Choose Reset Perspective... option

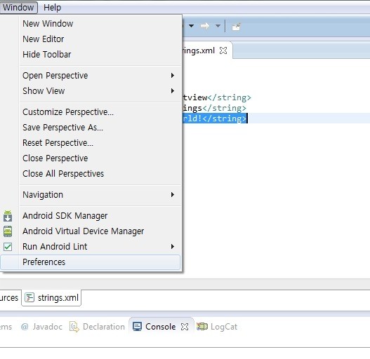pos(58,143)
